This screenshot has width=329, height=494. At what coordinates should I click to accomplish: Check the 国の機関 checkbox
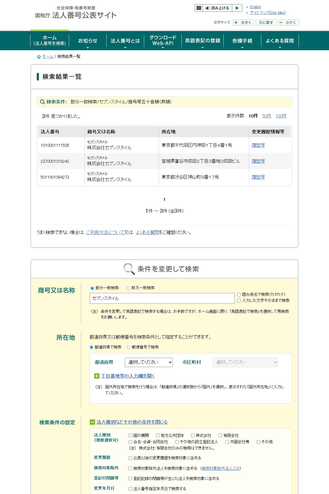[131, 436]
